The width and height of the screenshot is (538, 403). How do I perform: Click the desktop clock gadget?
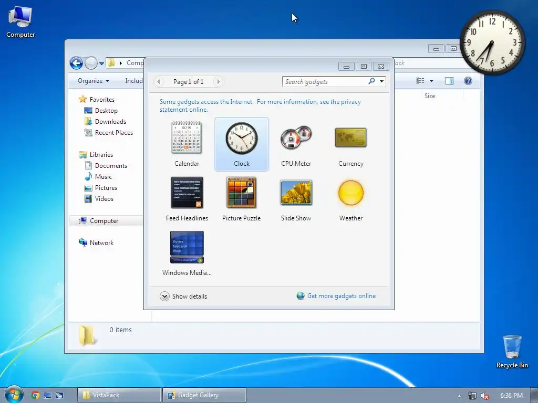[492, 43]
